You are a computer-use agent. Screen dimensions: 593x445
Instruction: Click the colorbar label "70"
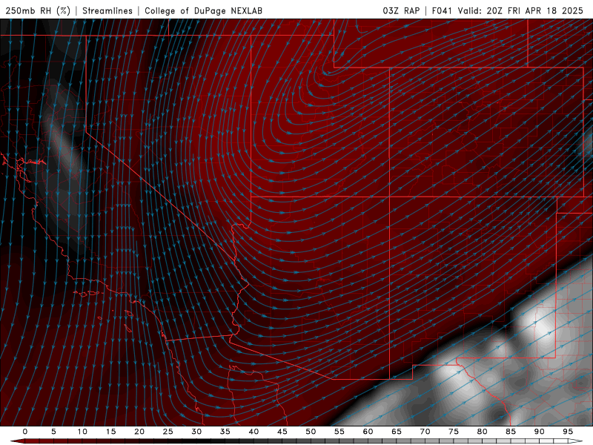tap(425, 432)
